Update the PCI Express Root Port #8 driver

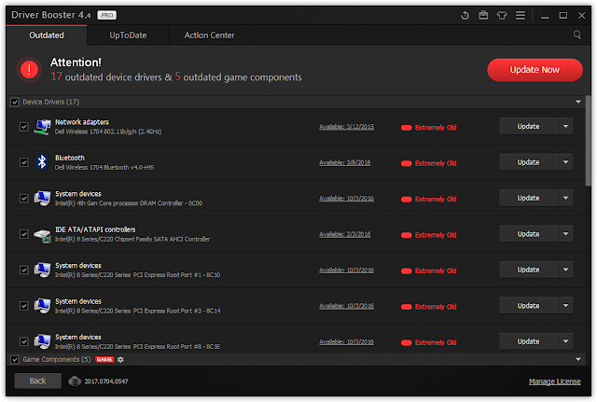pos(529,341)
